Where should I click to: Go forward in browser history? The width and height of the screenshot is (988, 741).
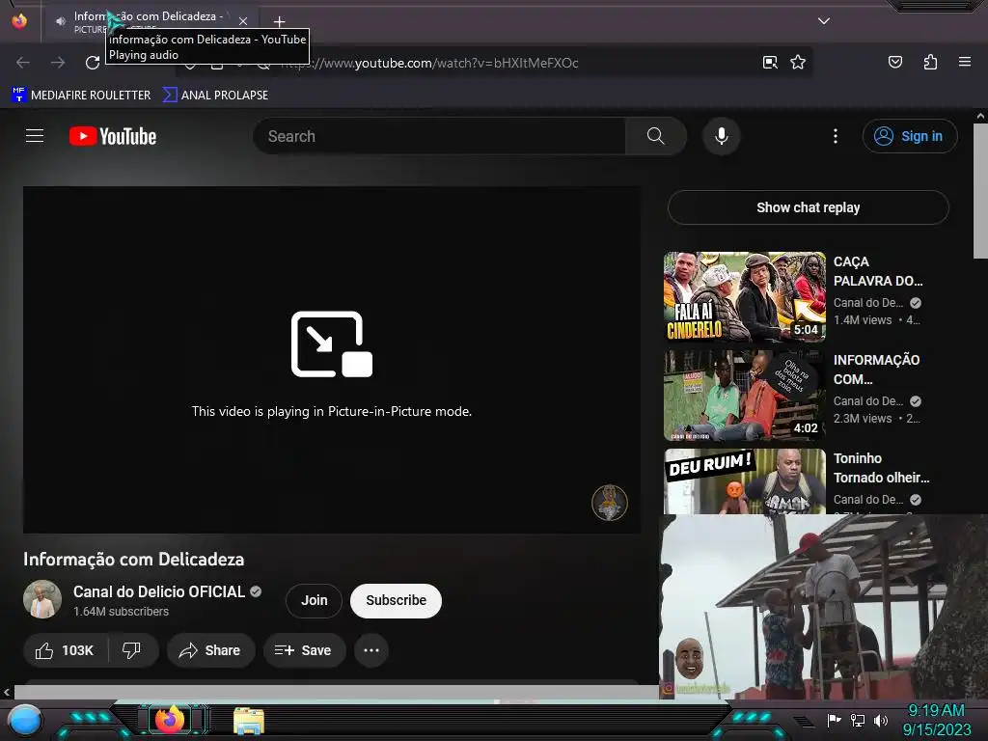point(58,63)
